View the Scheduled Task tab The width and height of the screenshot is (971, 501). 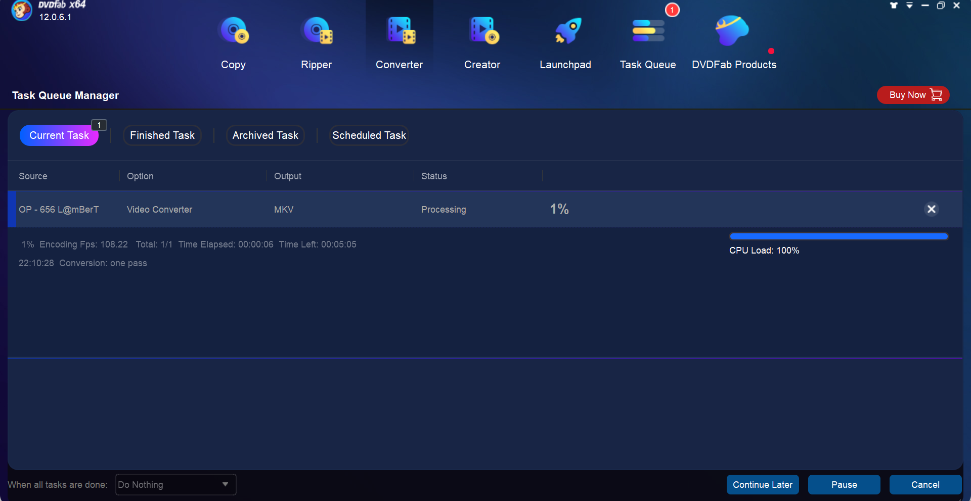pyautogui.click(x=369, y=135)
